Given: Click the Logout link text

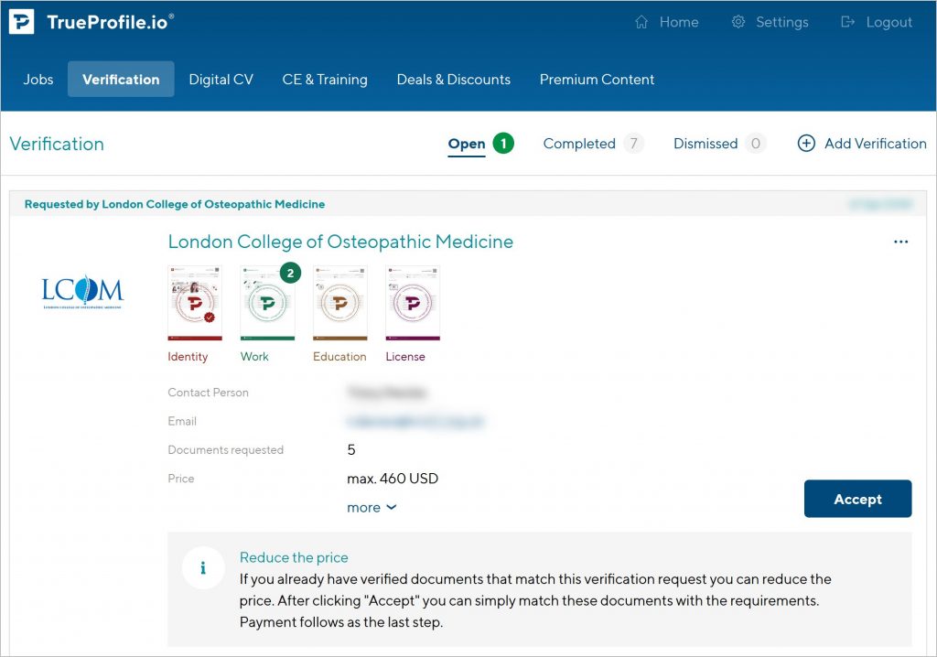Looking at the screenshot, I should [889, 22].
